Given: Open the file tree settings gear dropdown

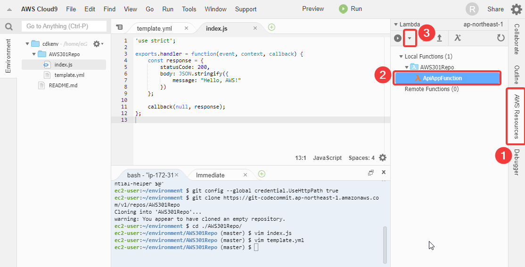Looking at the screenshot, I should pos(98,43).
